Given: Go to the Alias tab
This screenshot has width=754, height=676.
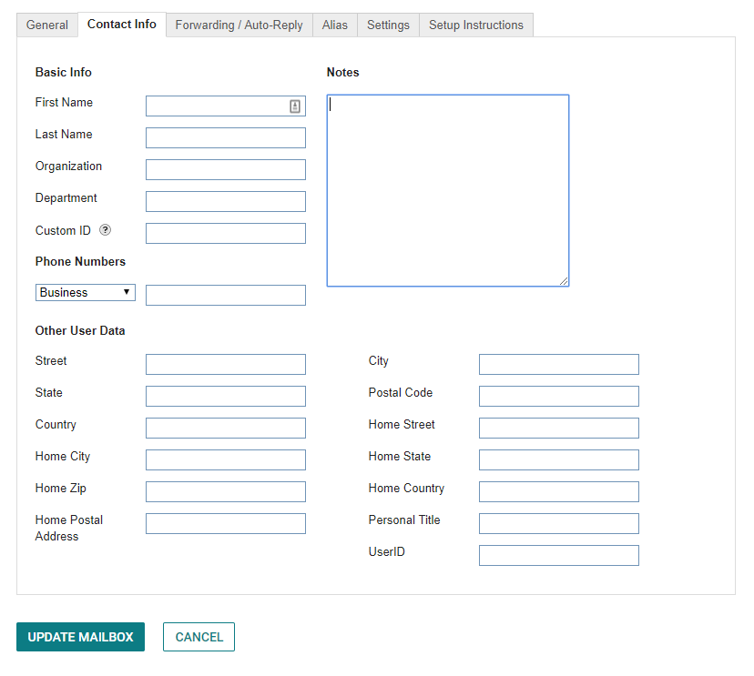Looking at the screenshot, I should tap(334, 25).
